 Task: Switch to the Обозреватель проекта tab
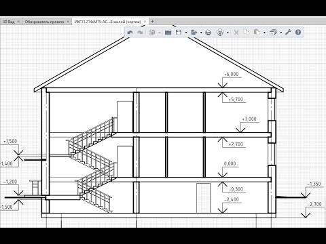pyautogui.click(x=44, y=22)
